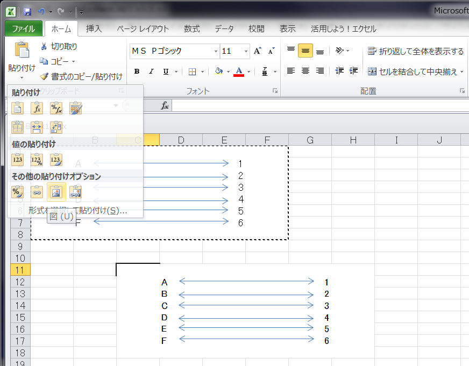This screenshot has width=469, height=366.
Task: Switch to the データ tab
Action: (224, 29)
